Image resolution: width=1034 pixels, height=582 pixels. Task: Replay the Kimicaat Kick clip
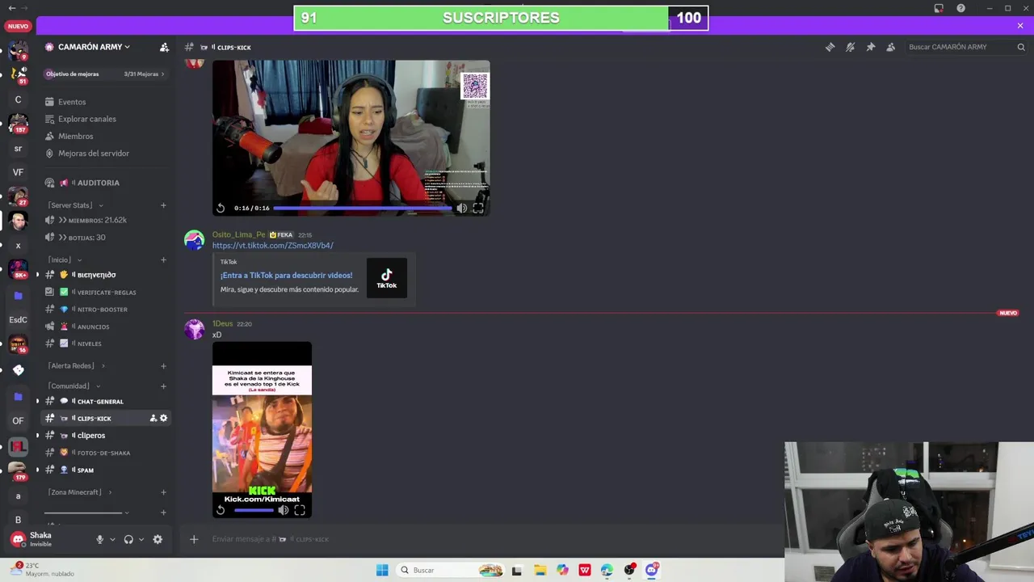pyautogui.click(x=221, y=510)
